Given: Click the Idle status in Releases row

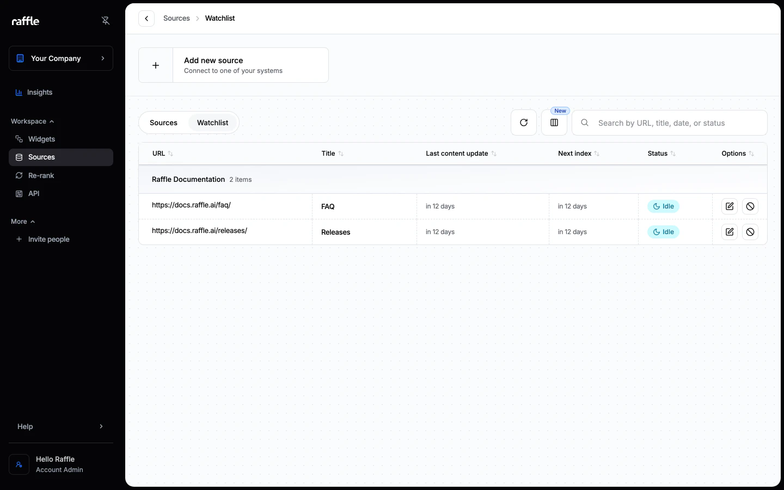Looking at the screenshot, I should point(664,232).
